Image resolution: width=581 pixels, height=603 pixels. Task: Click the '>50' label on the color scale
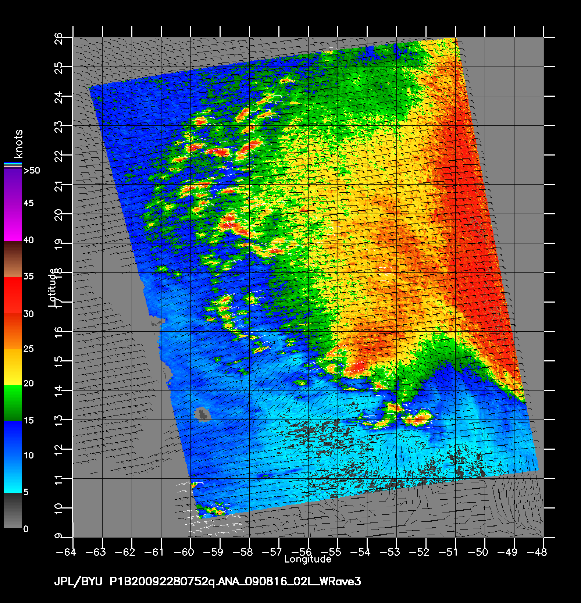point(32,171)
